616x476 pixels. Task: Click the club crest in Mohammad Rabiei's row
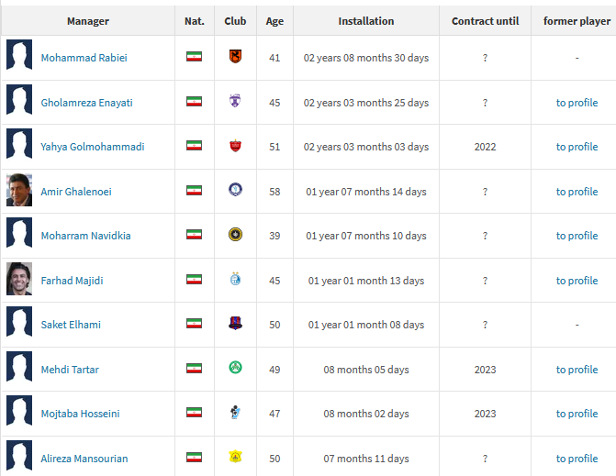coord(235,57)
